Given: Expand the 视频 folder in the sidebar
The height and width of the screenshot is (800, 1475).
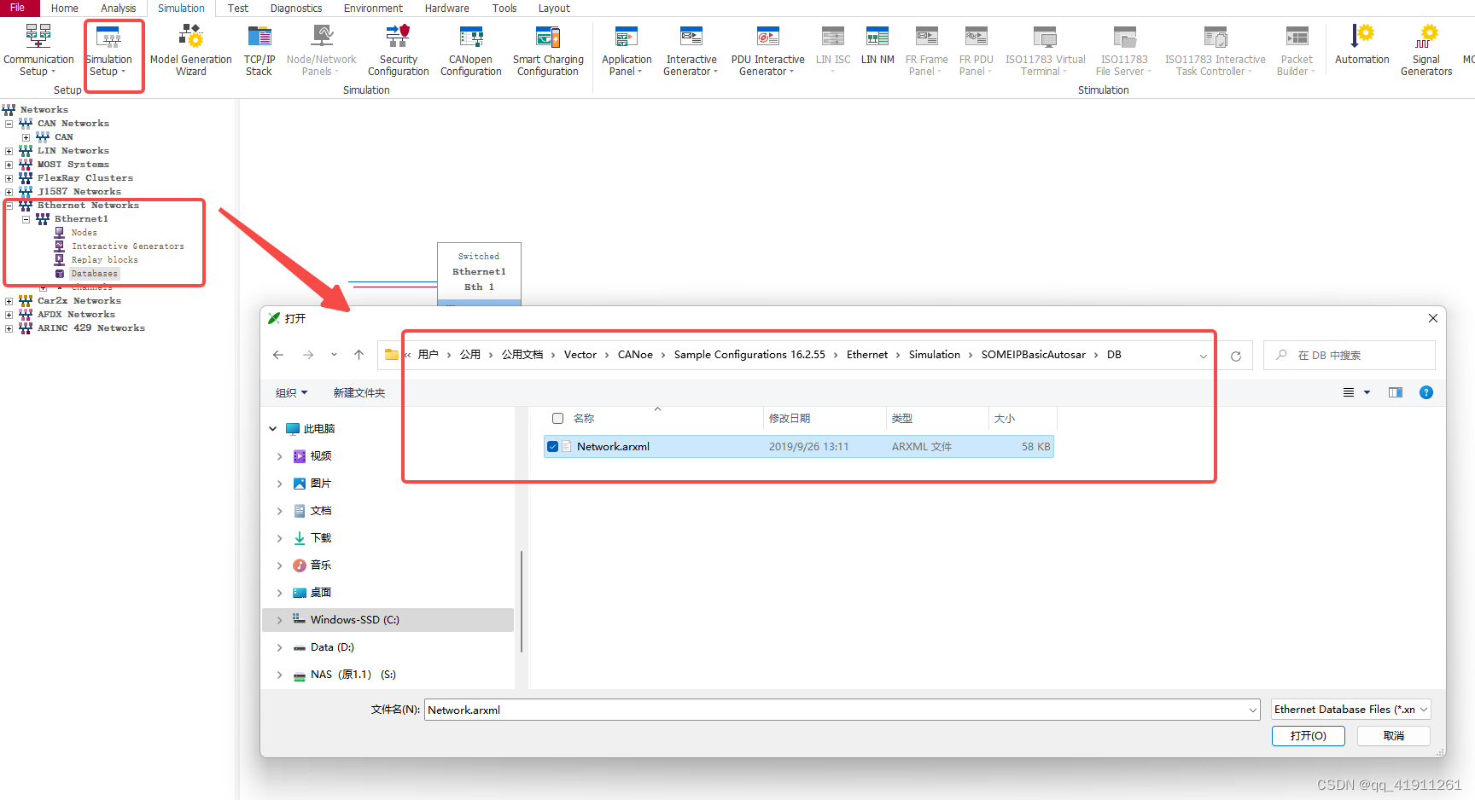Looking at the screenshot, I should click(279, 456).
